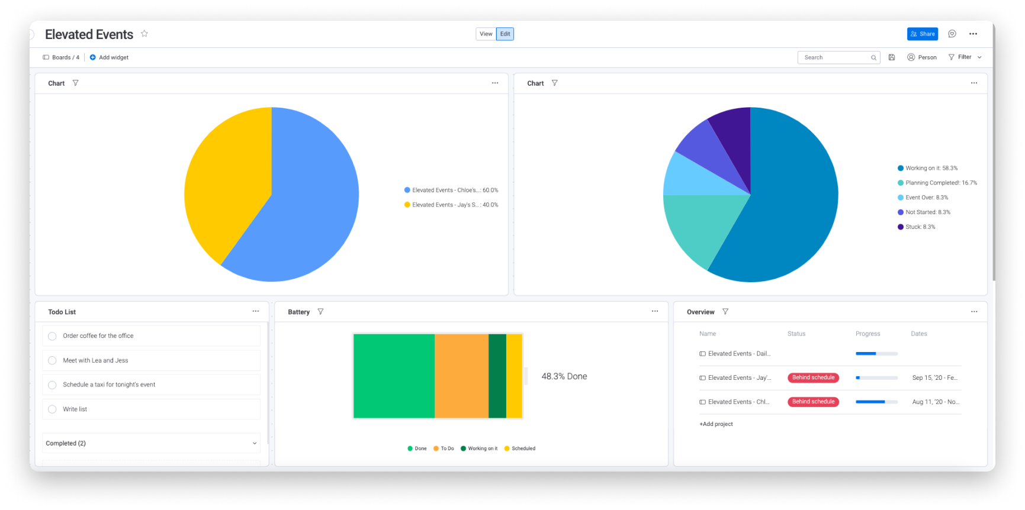
Task: Toggle the Done legend in Battery widget
Action: click(417, 448)
